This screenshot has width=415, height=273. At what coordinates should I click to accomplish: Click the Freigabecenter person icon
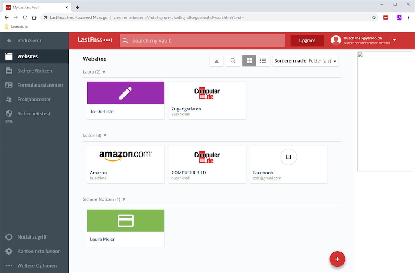click(x=9, y=99)
